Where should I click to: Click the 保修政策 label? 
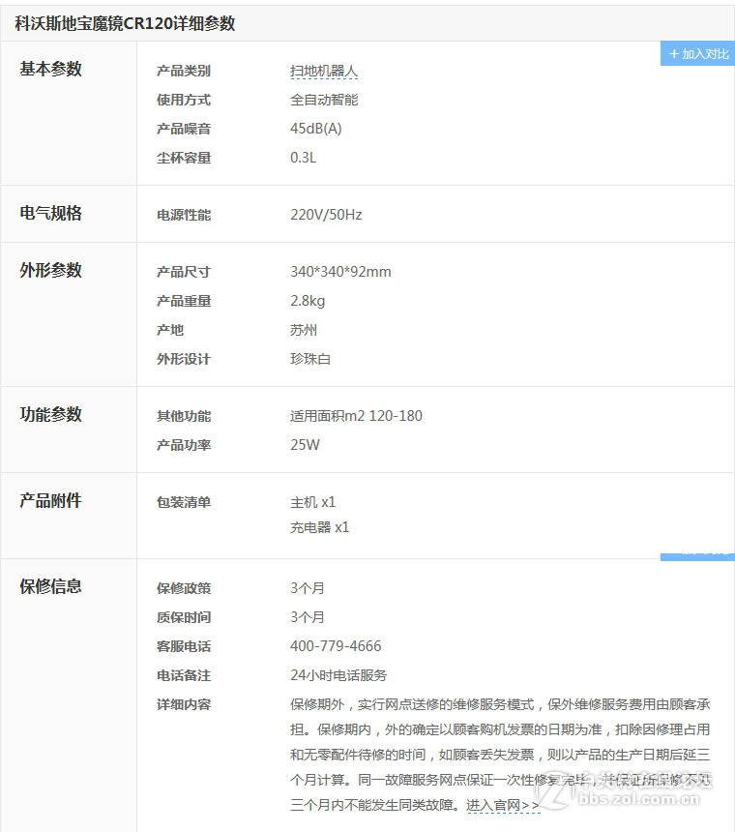(184, 588)
